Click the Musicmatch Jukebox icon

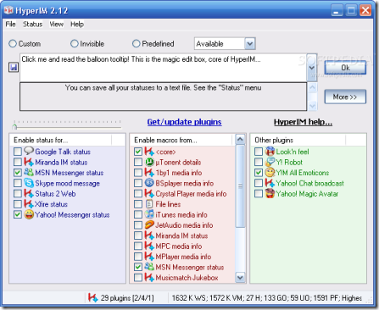coord(149,277)
